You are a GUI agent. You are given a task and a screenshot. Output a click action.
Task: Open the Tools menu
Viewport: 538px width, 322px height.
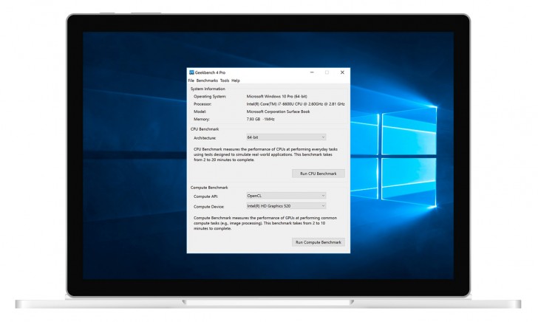(x=225, y=80)
